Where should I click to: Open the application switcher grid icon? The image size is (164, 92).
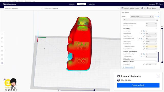coord(157,4)
